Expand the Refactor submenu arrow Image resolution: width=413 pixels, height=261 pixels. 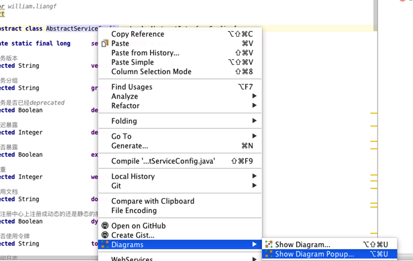[254, 106]
